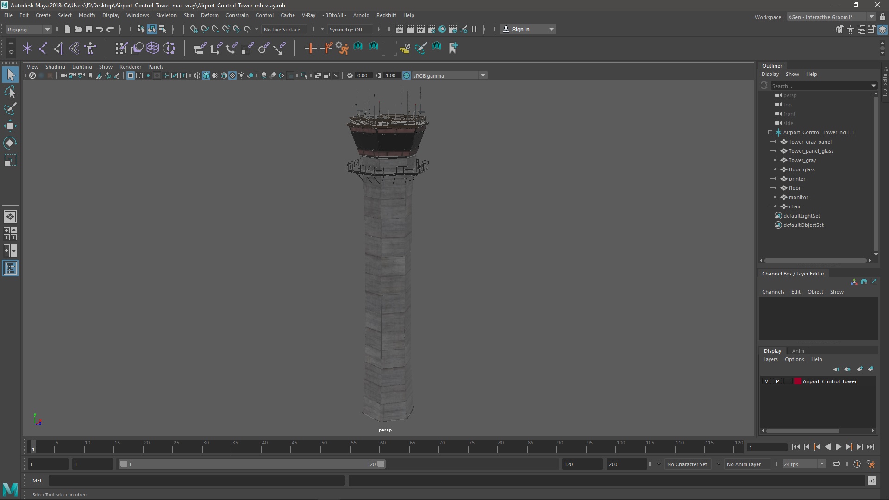Open the Outliner search options dropdown
The height and width of the screenshot is (500, 889).
pyautogui.click(x=874, y=86)
